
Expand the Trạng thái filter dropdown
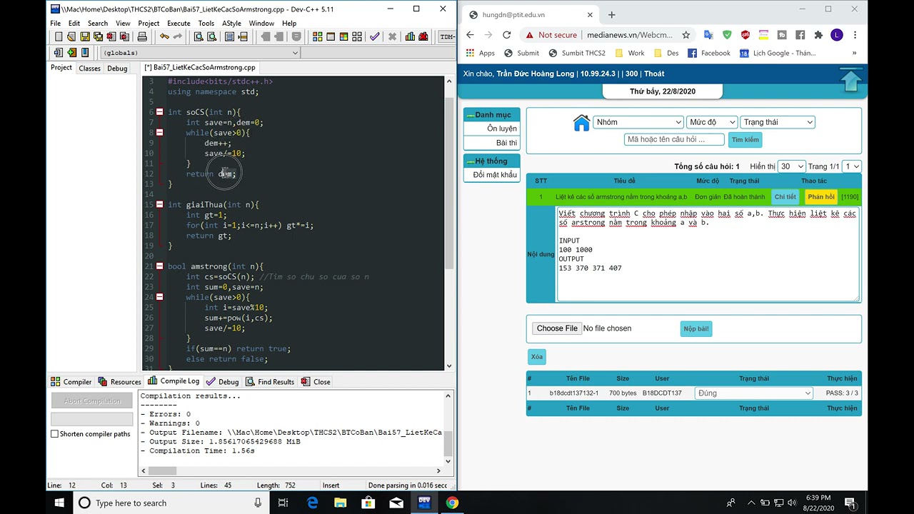pos(777,122)
